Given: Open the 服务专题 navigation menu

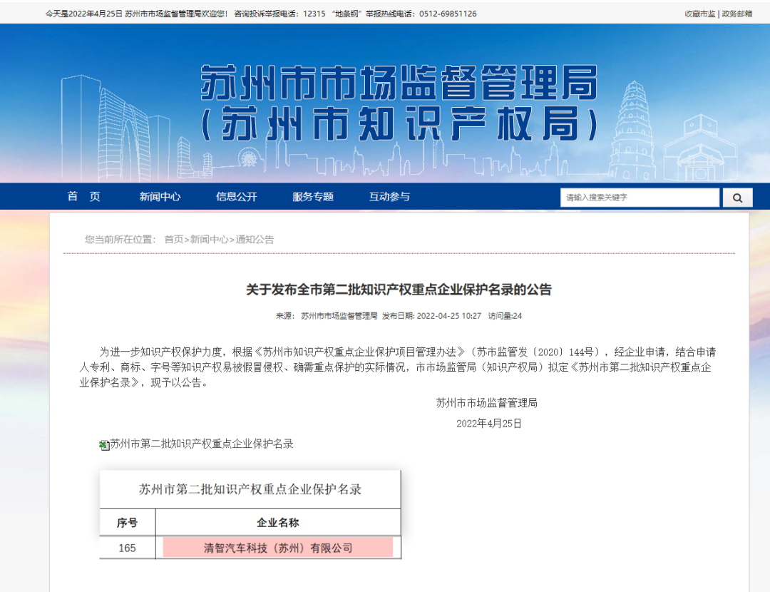Looking at the screenshot, I should coord(313,197).
